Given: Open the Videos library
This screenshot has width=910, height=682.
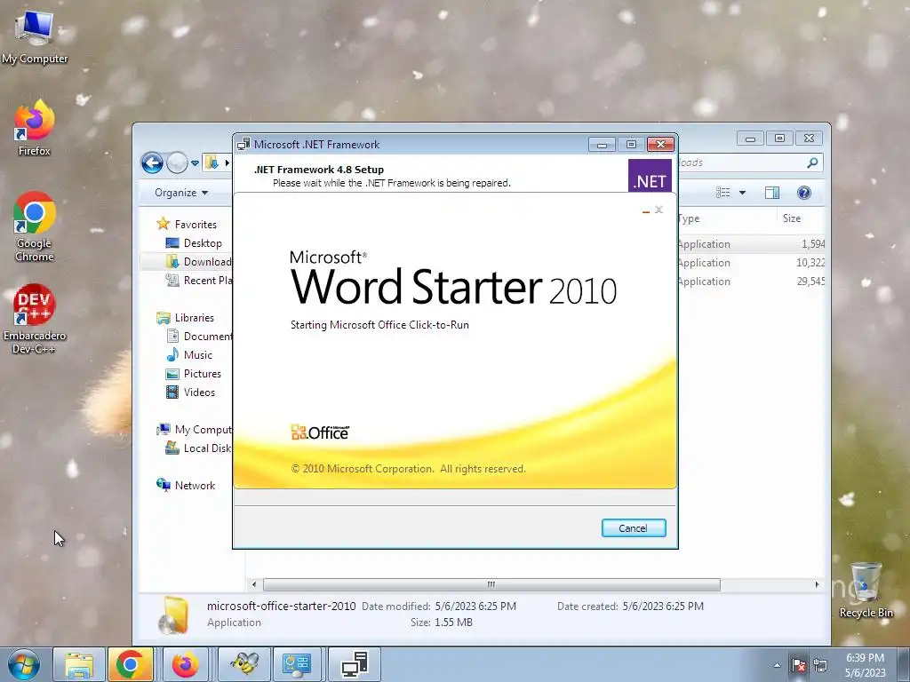Looking at the screenshot, I should click(190, 392).
